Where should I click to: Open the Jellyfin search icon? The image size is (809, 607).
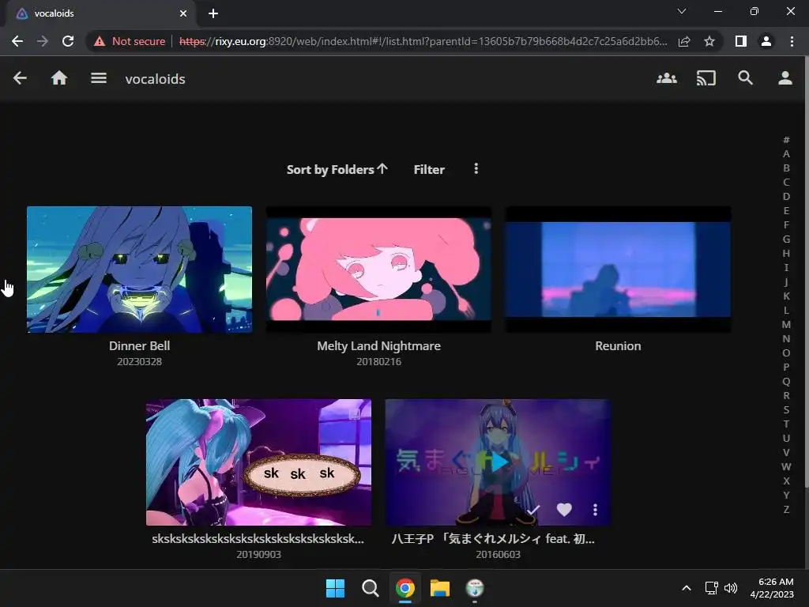[746, 78]
